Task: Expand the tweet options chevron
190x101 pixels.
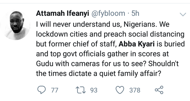Action: pos(183,15)
